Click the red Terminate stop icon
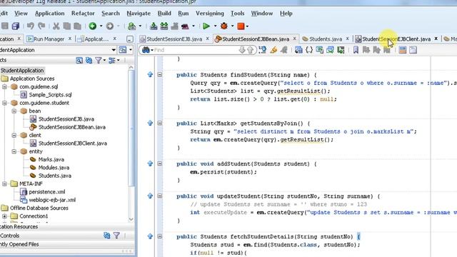The image size is (457, 257). click(241, 26)
